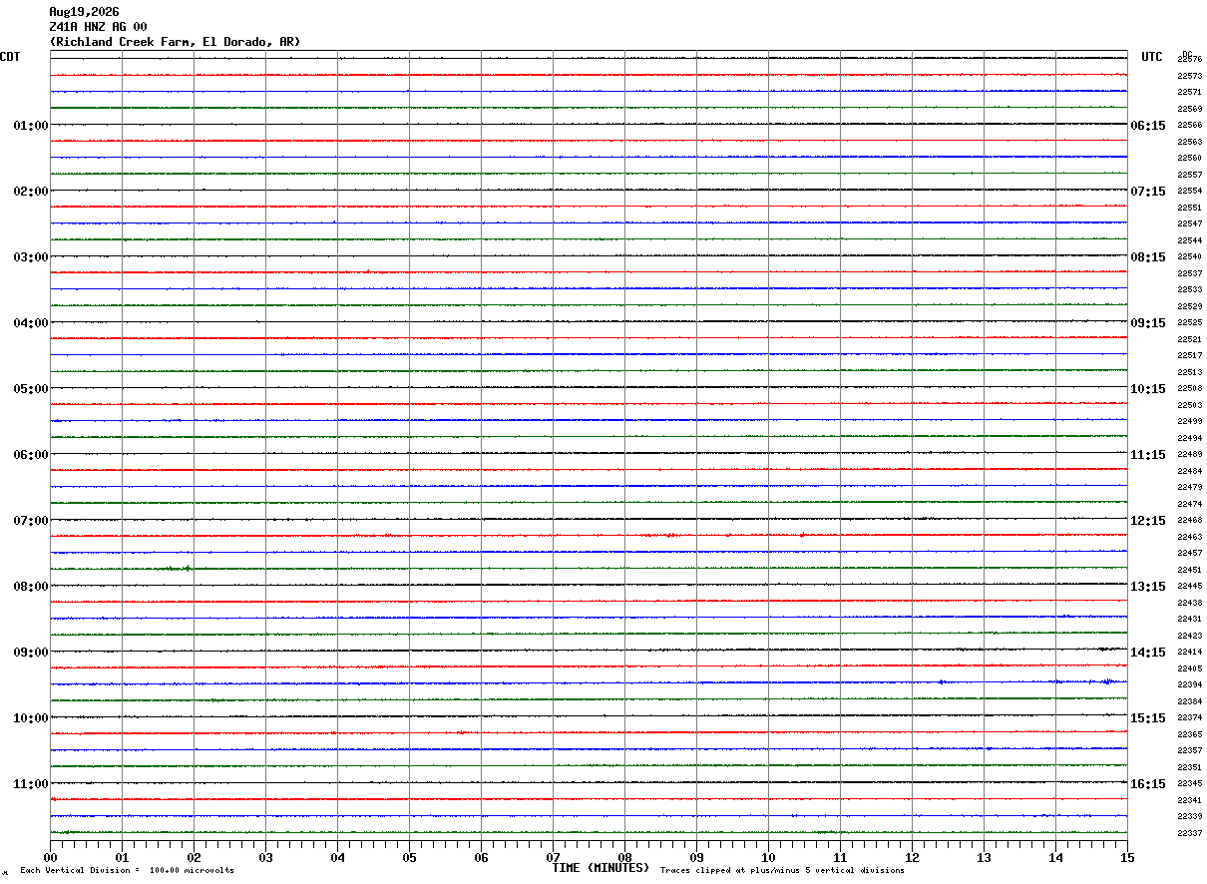This screenshot has width=1207, height=884.
Task: Click the traces clipped note text
Action: pos(782,870)
